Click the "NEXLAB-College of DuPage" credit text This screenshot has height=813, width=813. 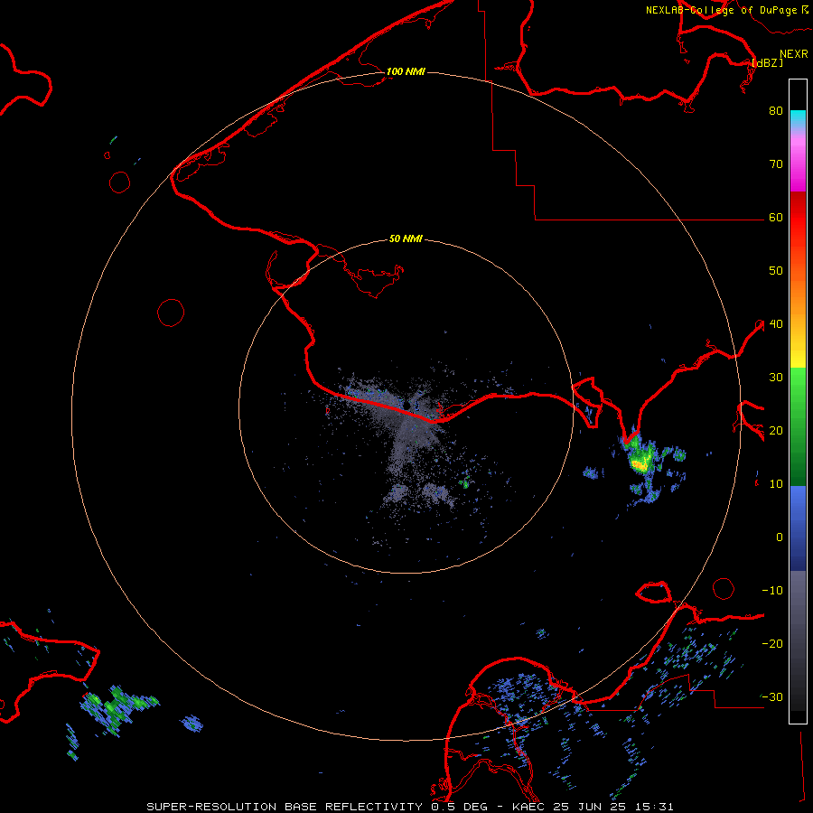tap(721, 10)
